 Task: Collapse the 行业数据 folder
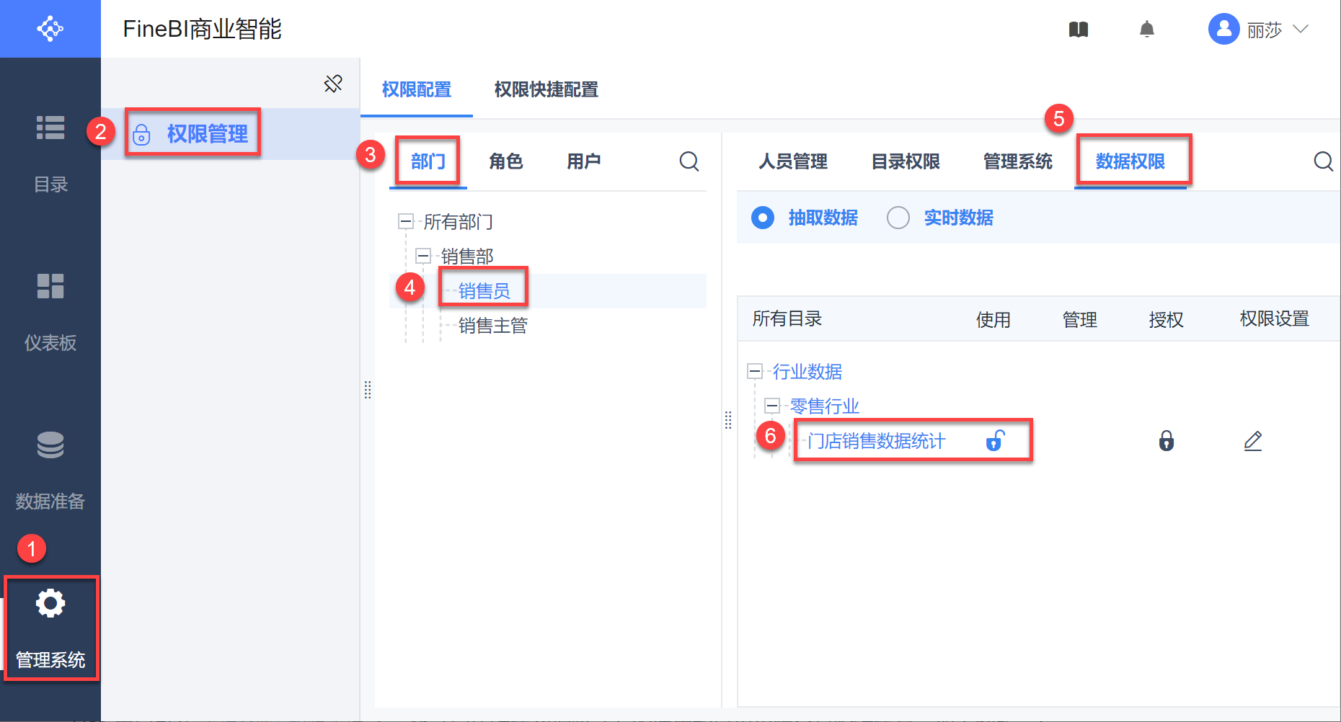pyautogui.click(x=755, y=371)
